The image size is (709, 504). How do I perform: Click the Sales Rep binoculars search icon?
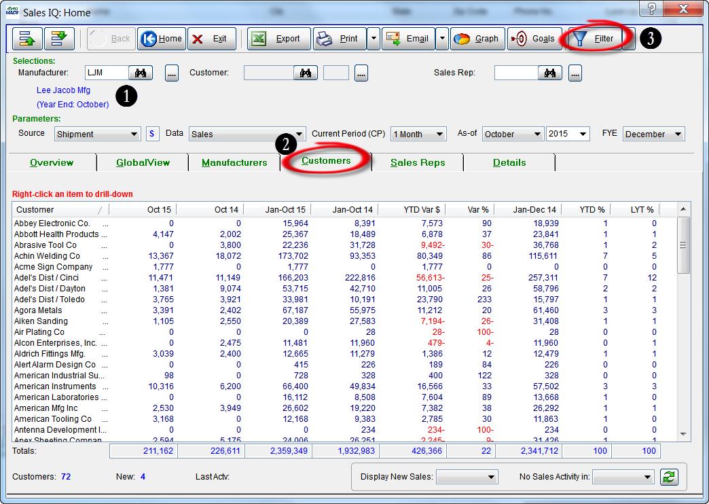pos(550,73)
